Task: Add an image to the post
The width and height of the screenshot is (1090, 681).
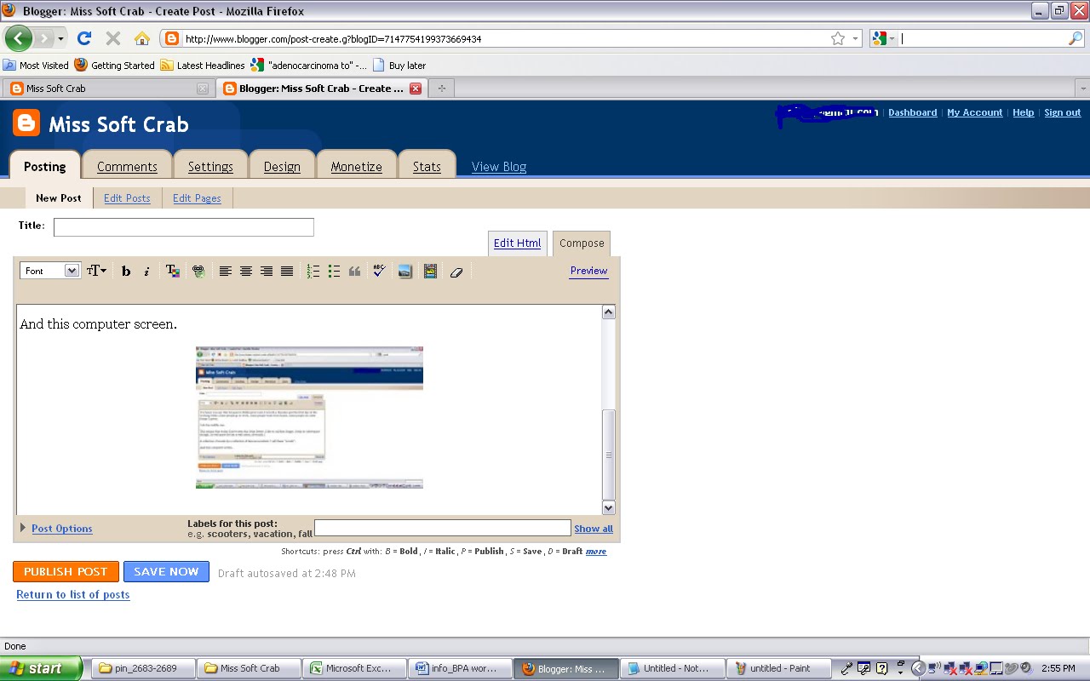Action: (404, 272)
